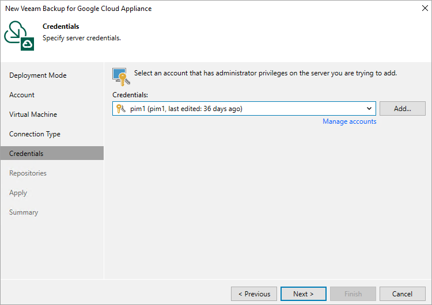Screen dimensions: 432x305
Task: Open the Manage accounts link
Action: (x=350, y=121)
